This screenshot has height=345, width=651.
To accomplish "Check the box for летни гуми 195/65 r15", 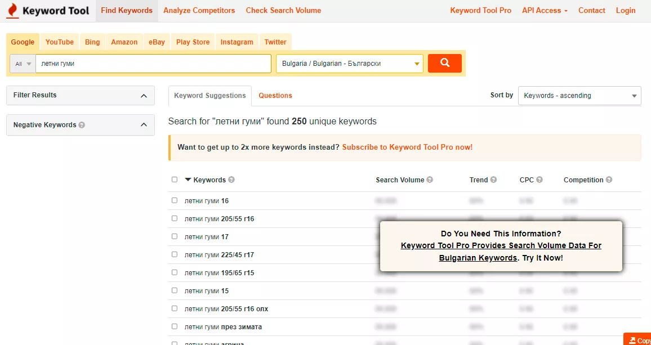I will click(175, 272).
